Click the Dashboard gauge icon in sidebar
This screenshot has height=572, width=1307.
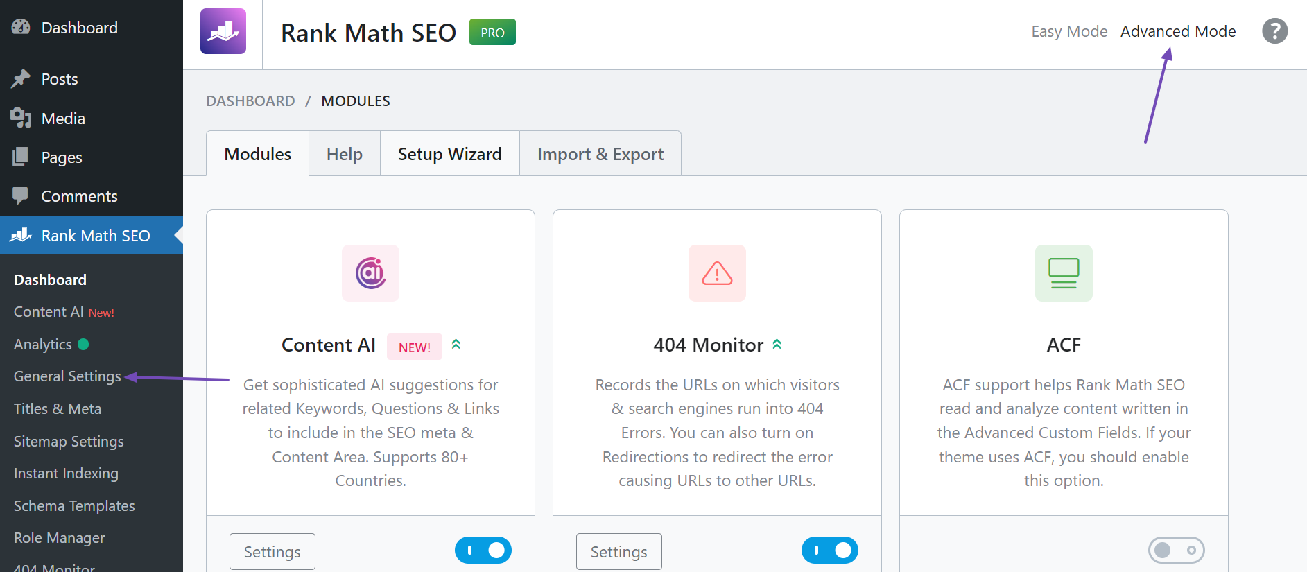[21, 27]
